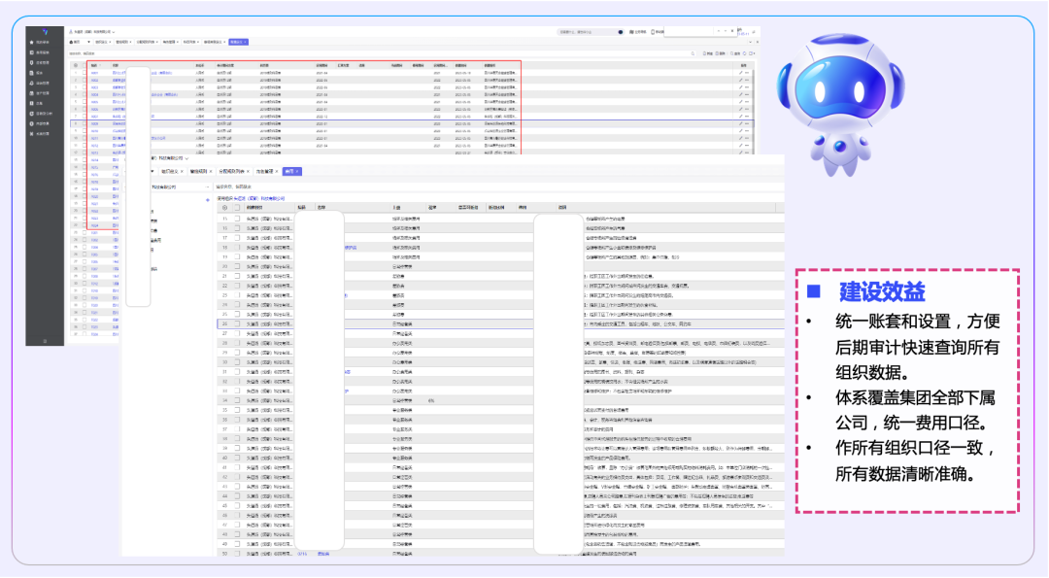Open the code link 0001 in the first row

(95, 73)
